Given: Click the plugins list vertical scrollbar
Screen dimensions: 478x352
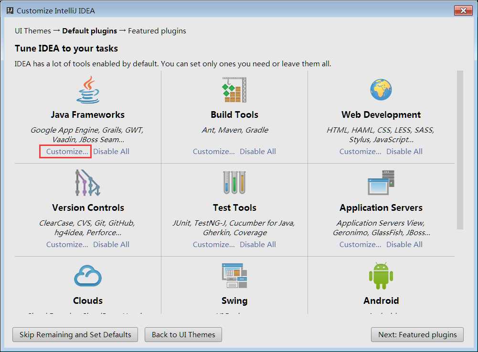Looking at the screenshot, I should [x=460, y=150].
